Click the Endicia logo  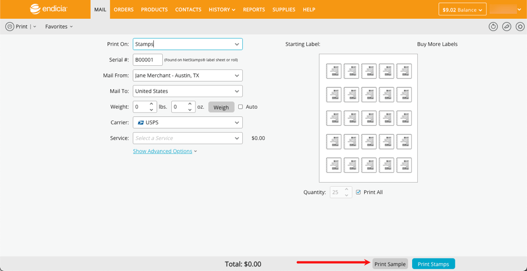tap(48, 9)
